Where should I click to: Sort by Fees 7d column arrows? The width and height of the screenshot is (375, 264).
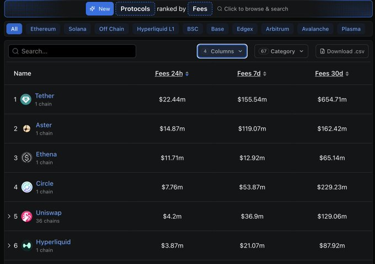pos(265,74)
